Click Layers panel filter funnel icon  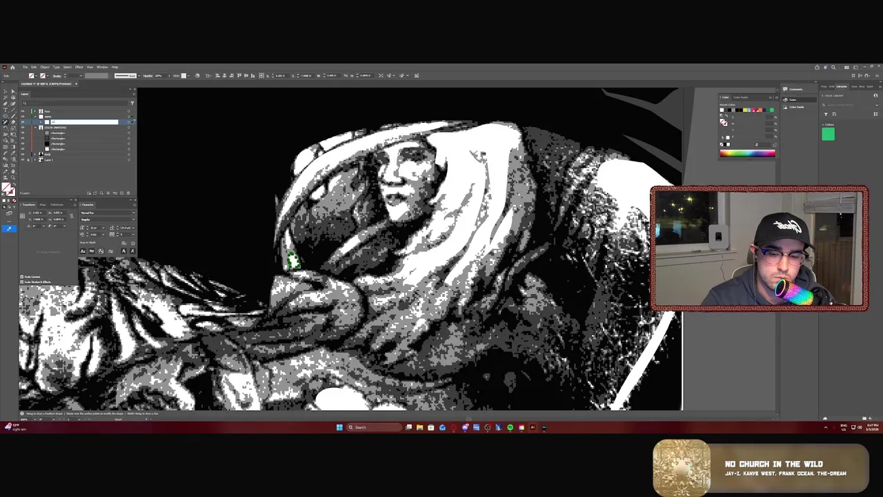(x=132, y=103)
